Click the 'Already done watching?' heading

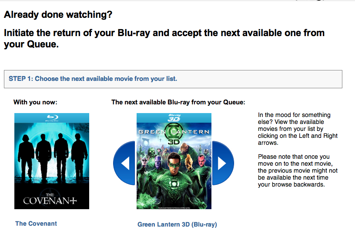pyautogui.click(x=58, y=15)
